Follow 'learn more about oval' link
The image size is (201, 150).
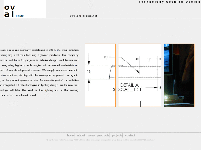[x=18, y=95]
